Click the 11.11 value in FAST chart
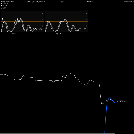This screenshot has width=134, height=134. coord(40,29)
